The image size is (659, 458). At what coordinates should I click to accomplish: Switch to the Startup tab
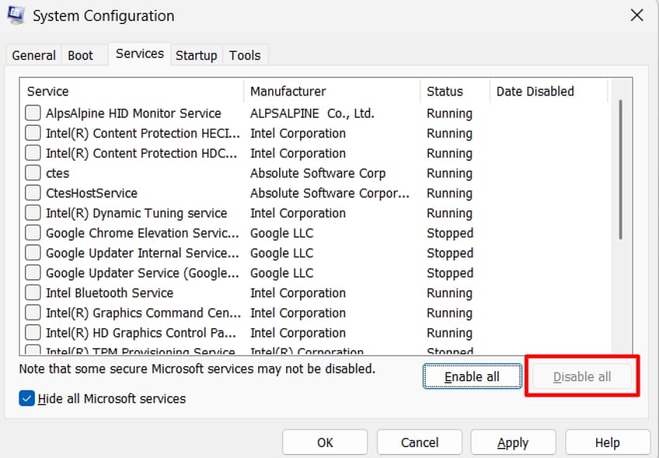(196, 55)
